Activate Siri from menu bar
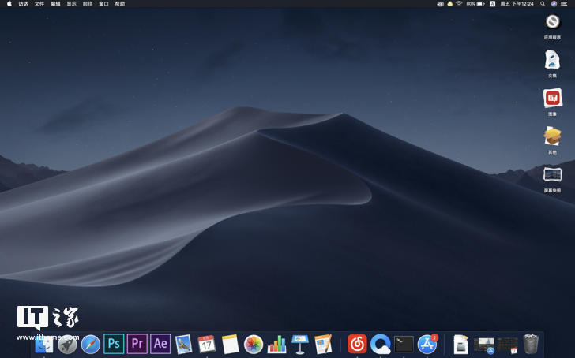The image size is (575, 358). [x=554, y=4]
